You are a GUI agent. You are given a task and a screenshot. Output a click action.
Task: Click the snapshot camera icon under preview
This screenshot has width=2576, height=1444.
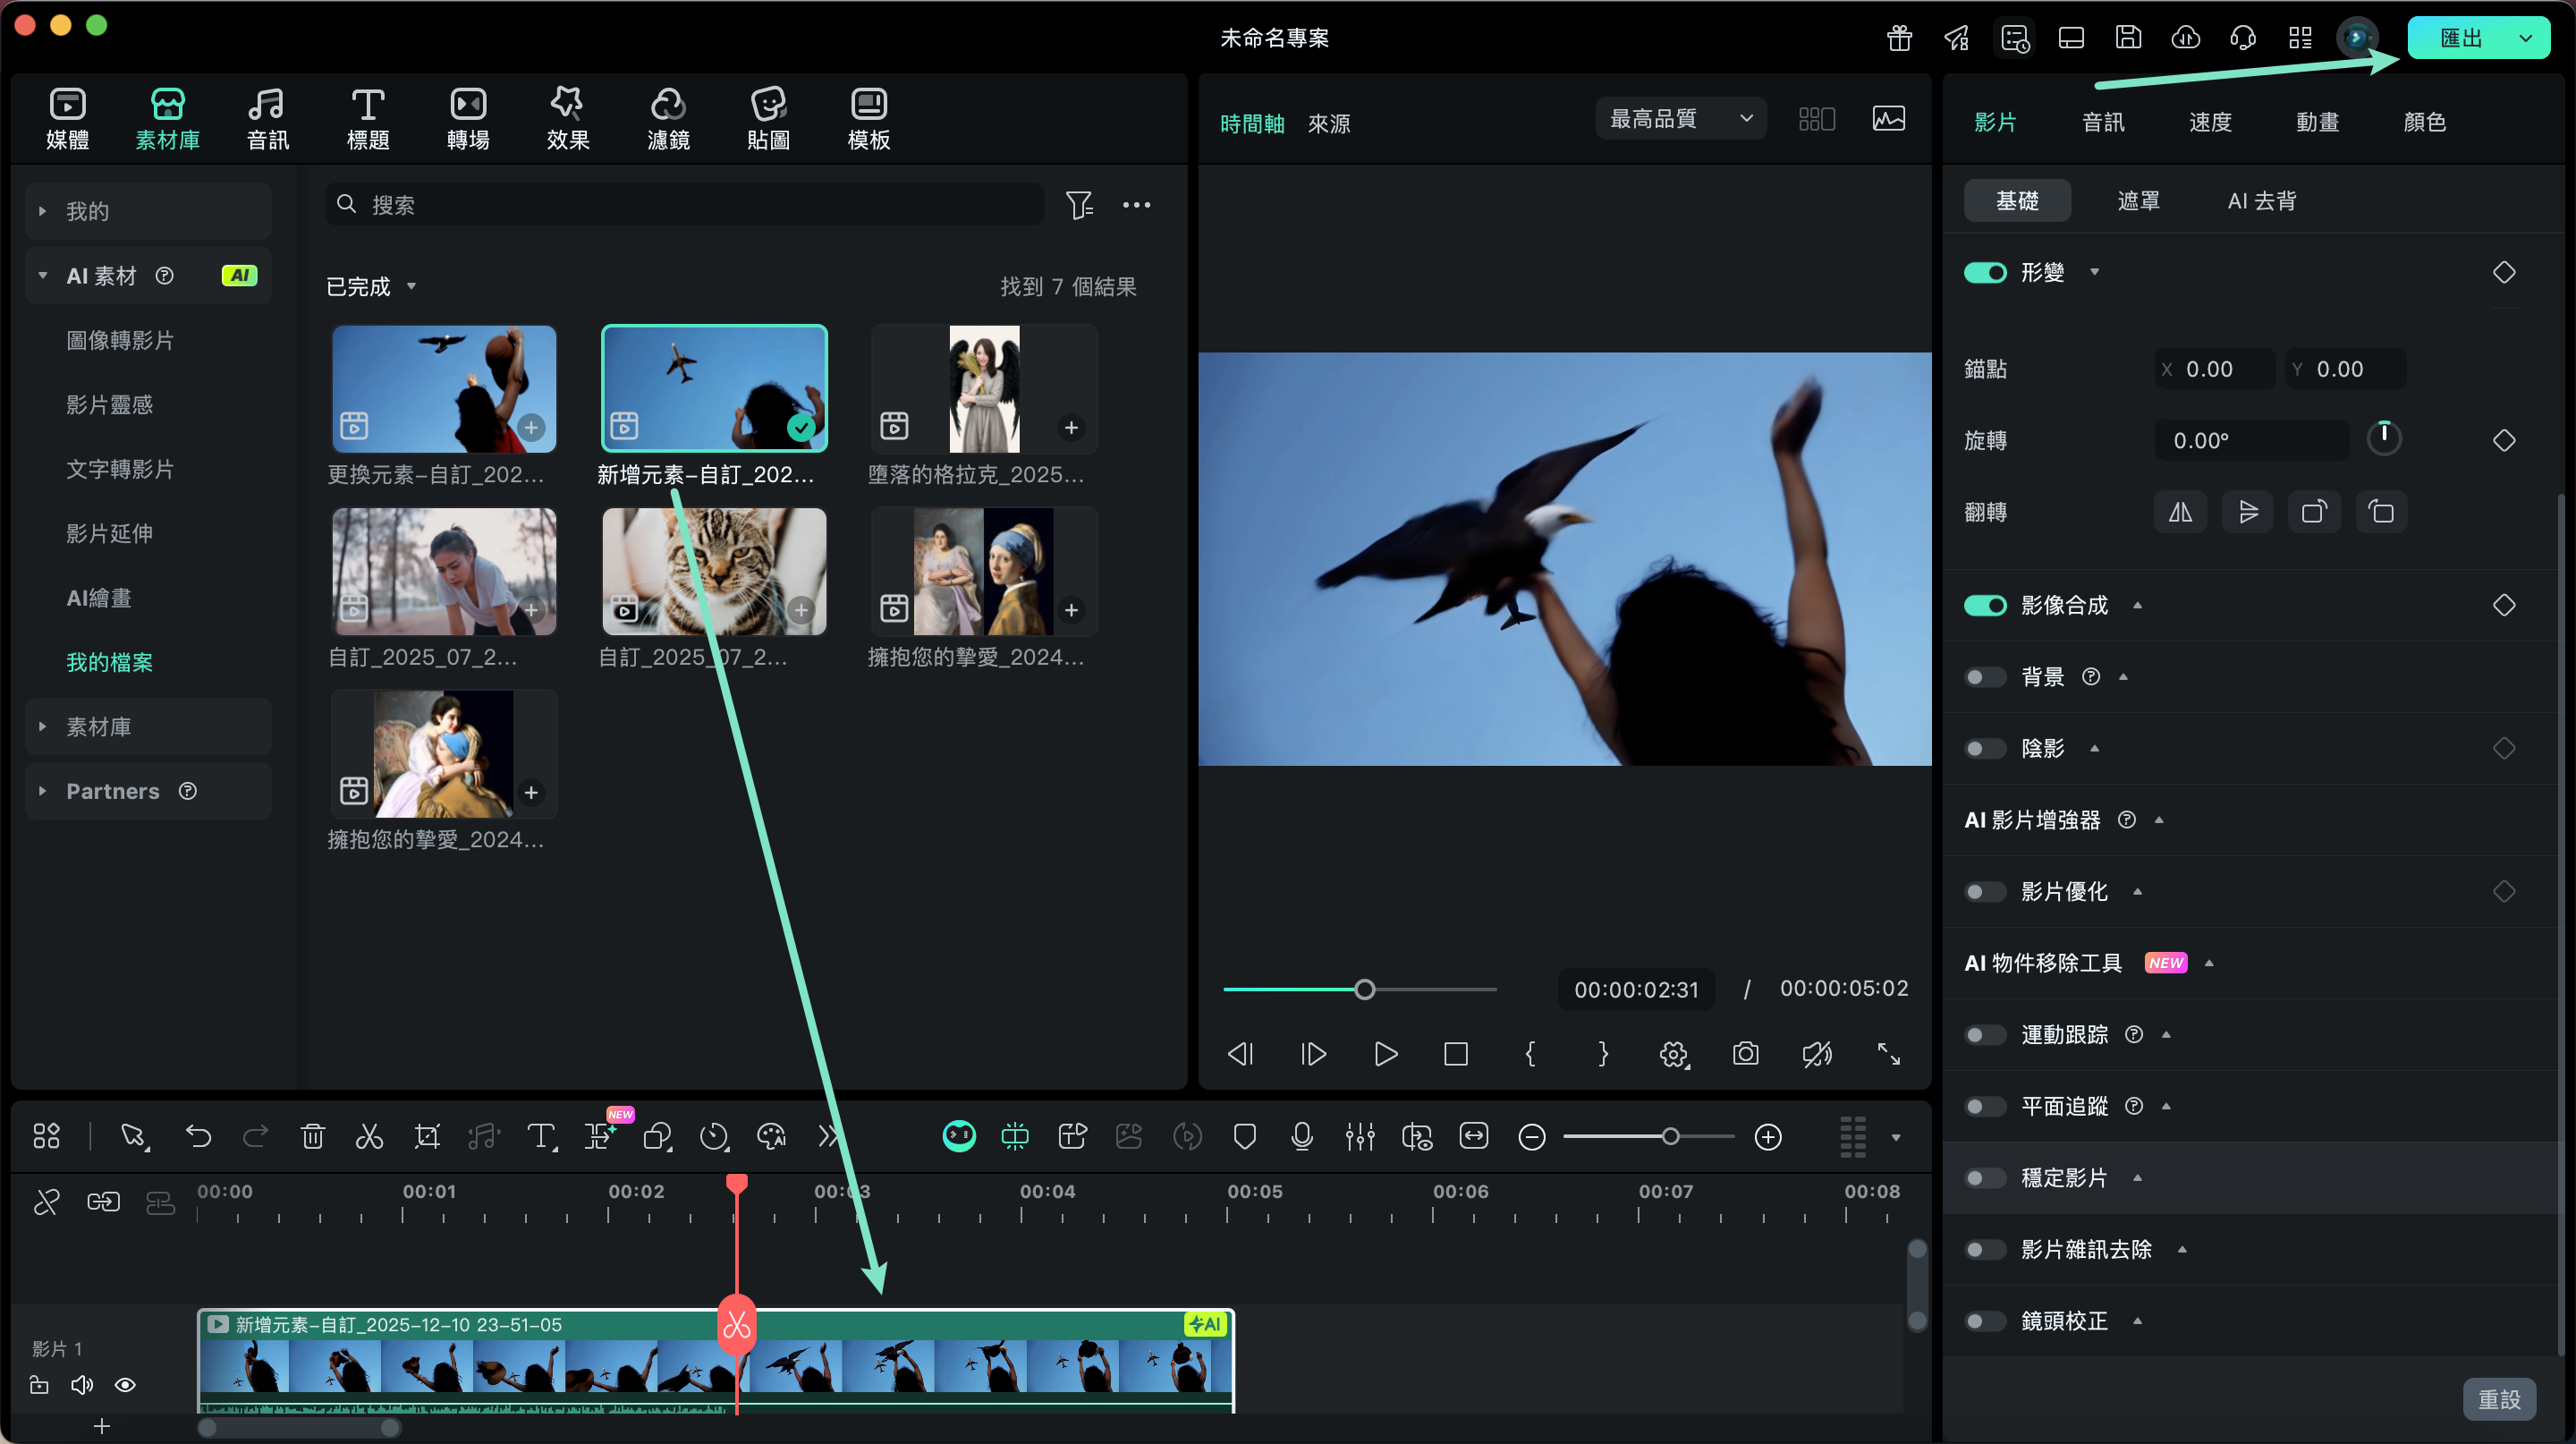1746,1054
